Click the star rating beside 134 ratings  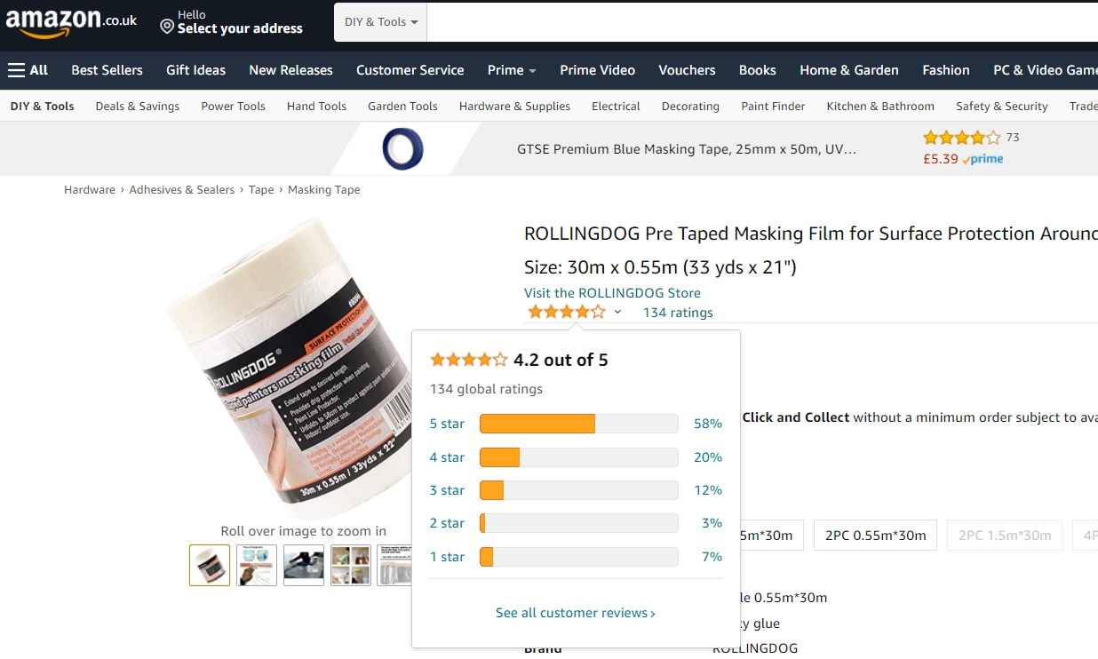click(x=567, y=312)
